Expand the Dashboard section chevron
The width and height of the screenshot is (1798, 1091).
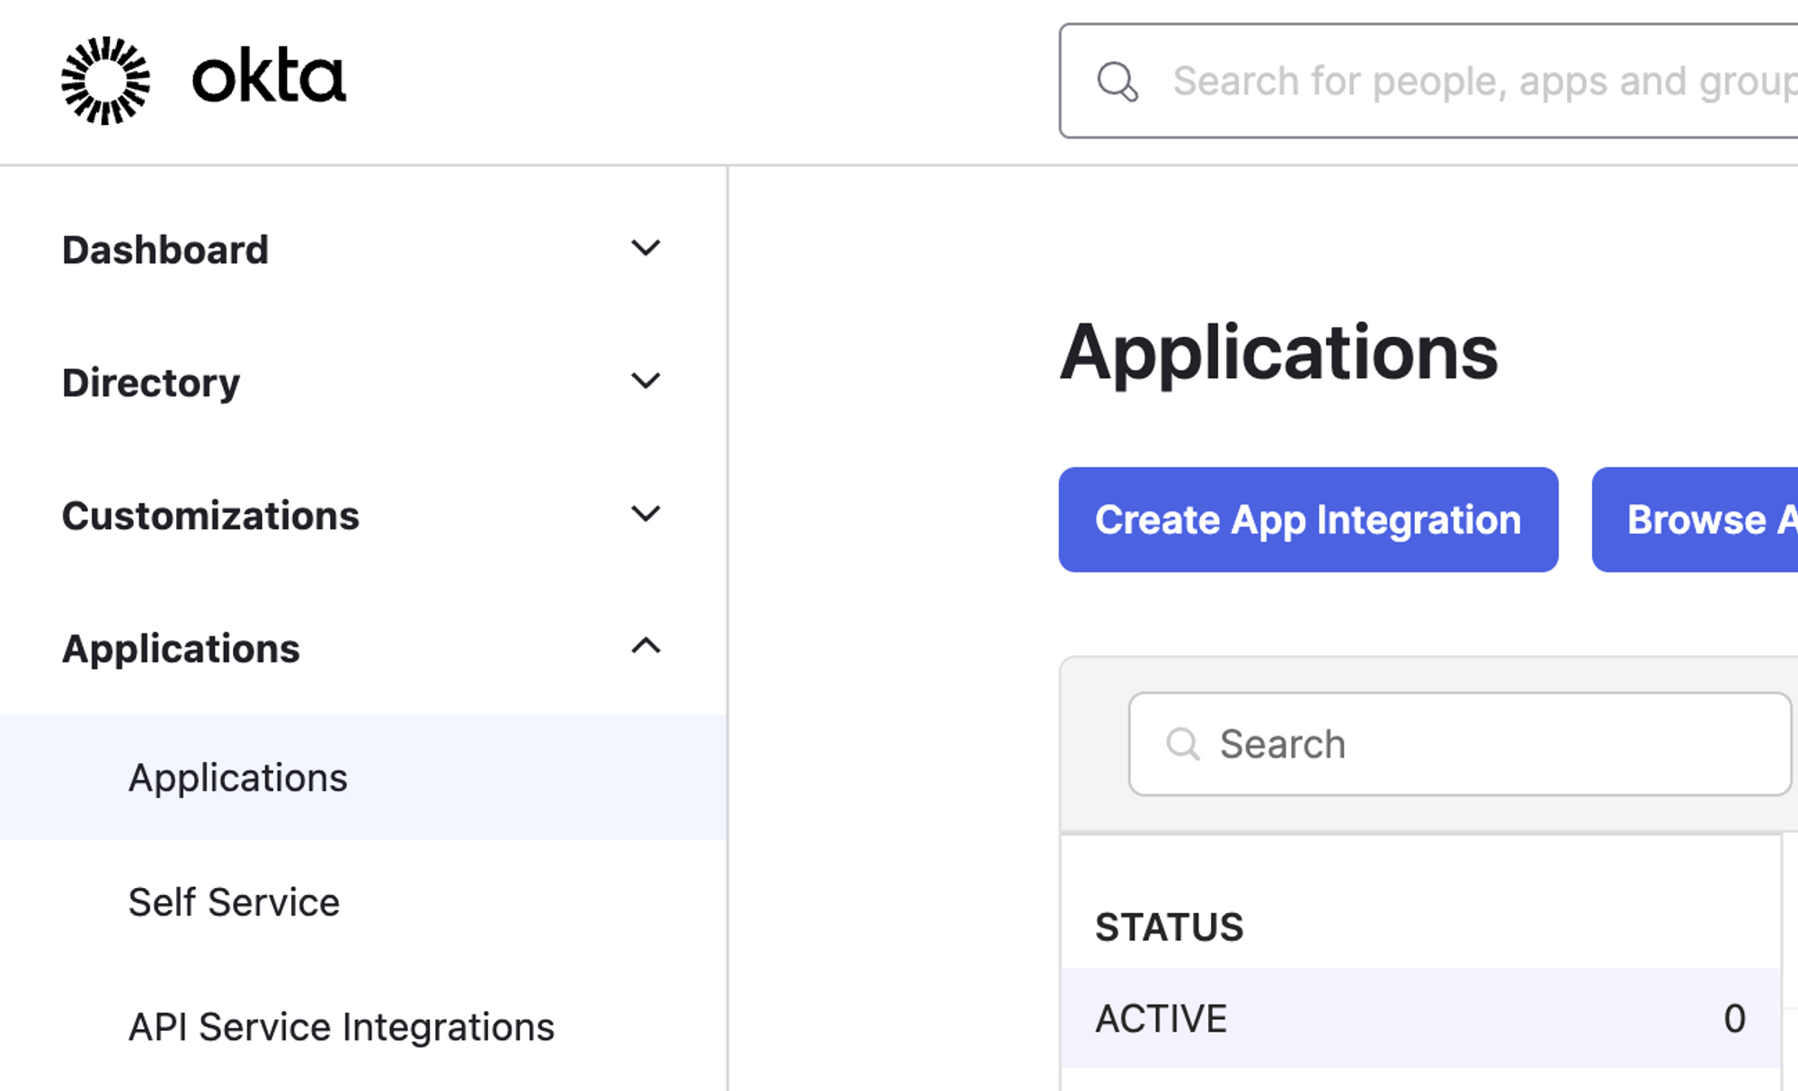[x=645, y=248]
